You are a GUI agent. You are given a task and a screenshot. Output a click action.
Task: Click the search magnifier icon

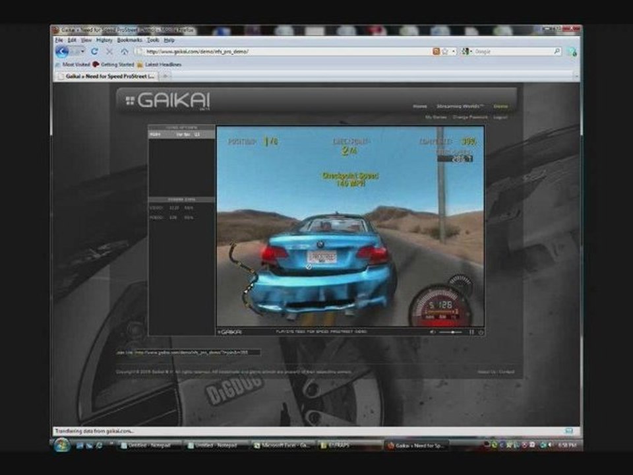557,51
